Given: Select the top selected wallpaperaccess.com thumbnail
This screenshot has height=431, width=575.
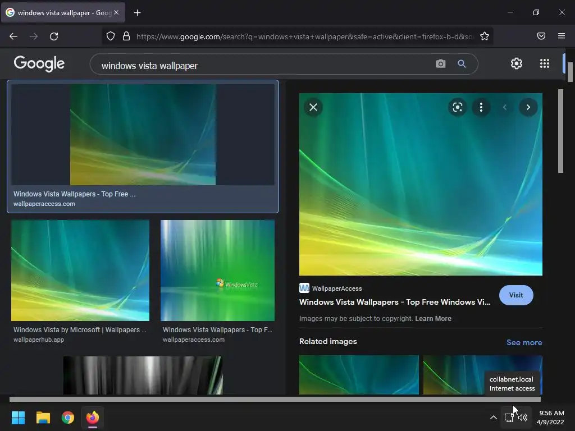Looking at the screenshot, I should (x=143, y=135).
